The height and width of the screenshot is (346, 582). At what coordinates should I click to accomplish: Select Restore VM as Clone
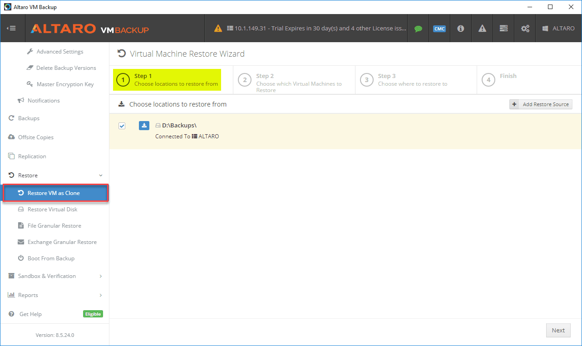[55, 193]
